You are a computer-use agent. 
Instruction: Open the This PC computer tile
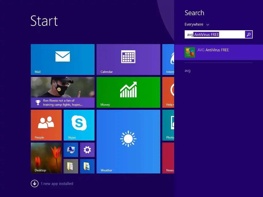(71, 150)
